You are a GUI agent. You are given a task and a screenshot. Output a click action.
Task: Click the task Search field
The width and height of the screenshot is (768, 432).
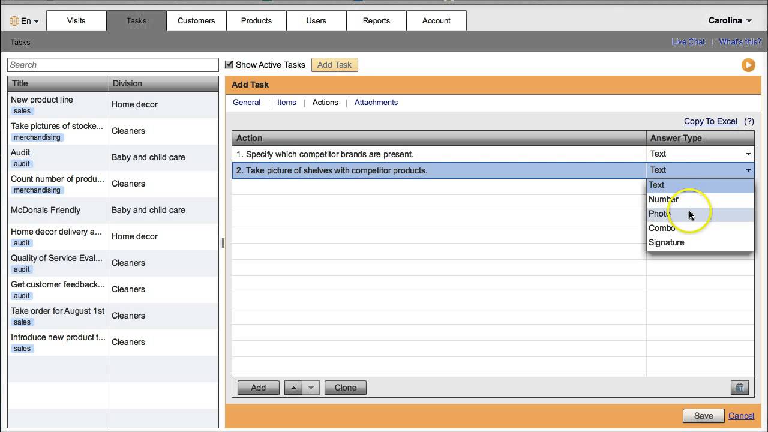(113, 65)
